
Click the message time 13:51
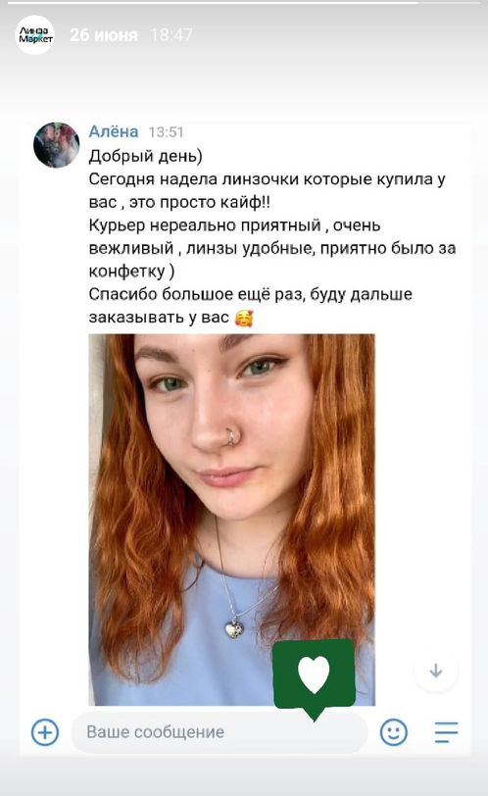coord(166,132)
